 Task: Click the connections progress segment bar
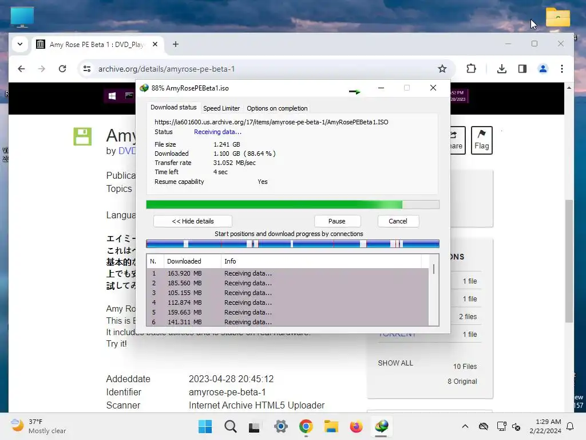coord(292,244)
